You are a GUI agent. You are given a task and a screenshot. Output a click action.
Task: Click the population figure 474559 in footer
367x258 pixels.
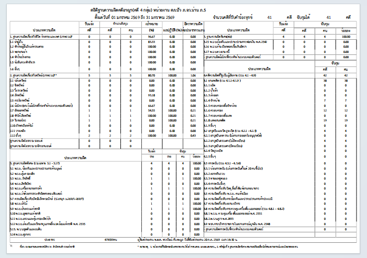pyautogui.click(x=110, y=240)
